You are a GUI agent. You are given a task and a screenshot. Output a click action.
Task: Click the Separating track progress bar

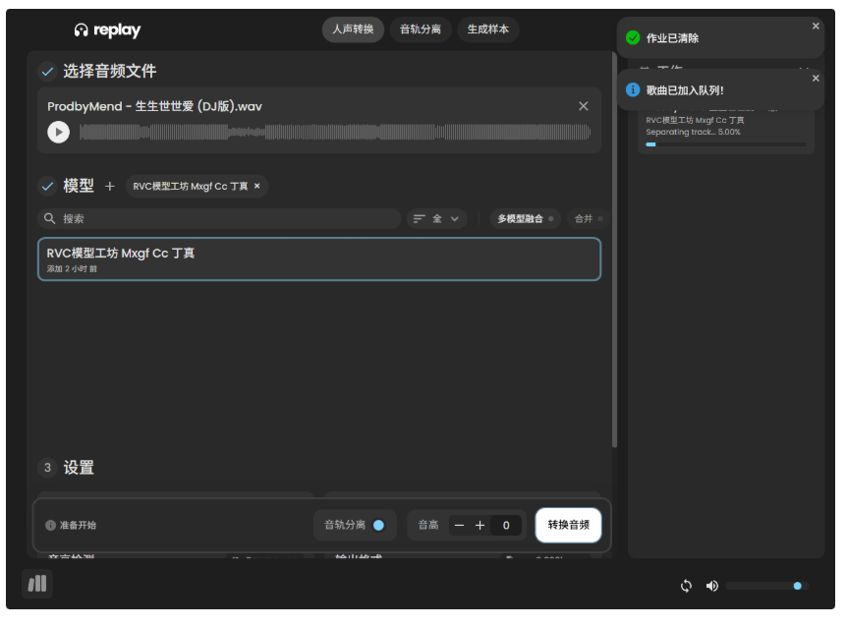[726, 144]
